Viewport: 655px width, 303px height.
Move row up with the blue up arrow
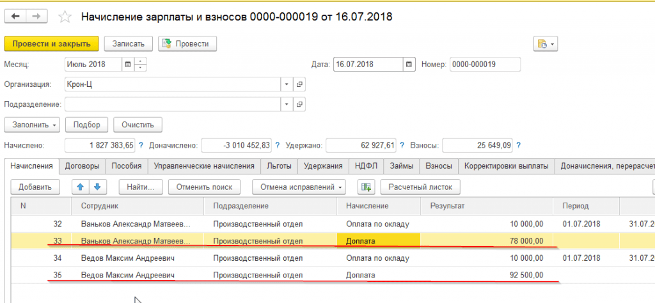coord(80,187)
